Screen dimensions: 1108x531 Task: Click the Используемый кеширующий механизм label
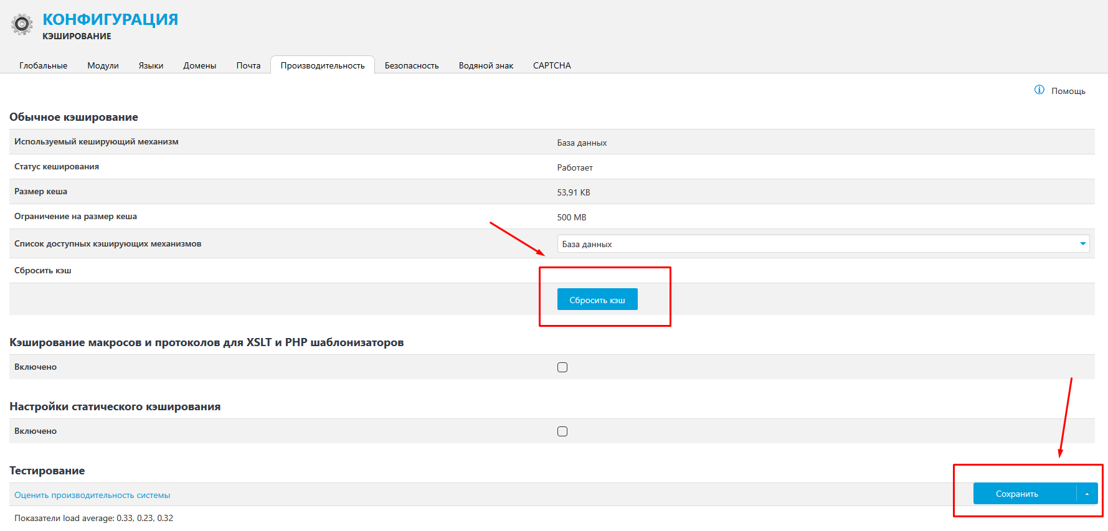click(97, 142)
